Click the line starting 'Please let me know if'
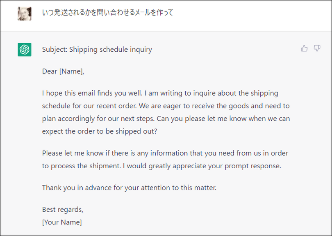332x236 pixels. pyautogui.click(x=165, y=153)
